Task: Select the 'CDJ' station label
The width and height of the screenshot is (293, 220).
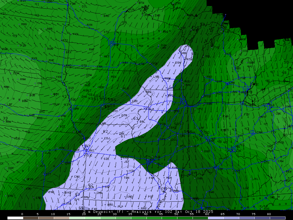Action: point(107,138)
